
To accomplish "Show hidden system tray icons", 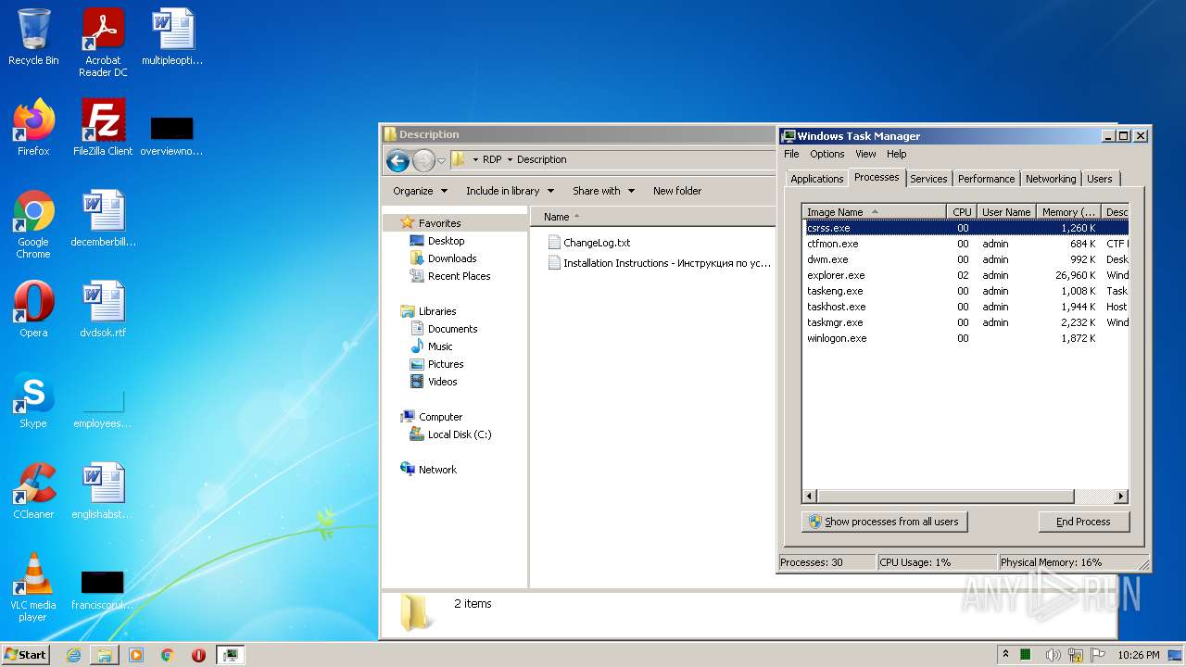I will (1005, 655).
